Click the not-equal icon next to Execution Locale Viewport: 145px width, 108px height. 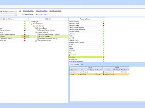[x=103, y=25]
